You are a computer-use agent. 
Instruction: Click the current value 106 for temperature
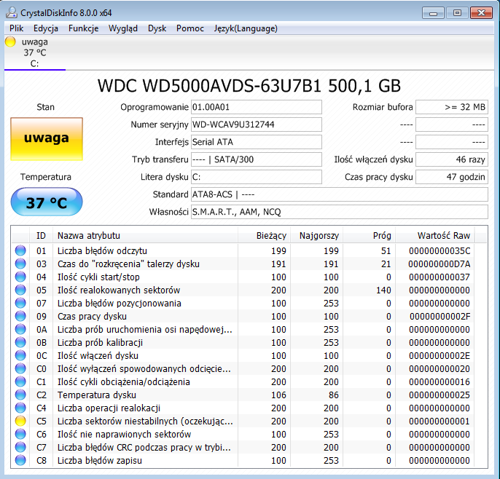tap(278, 395)
